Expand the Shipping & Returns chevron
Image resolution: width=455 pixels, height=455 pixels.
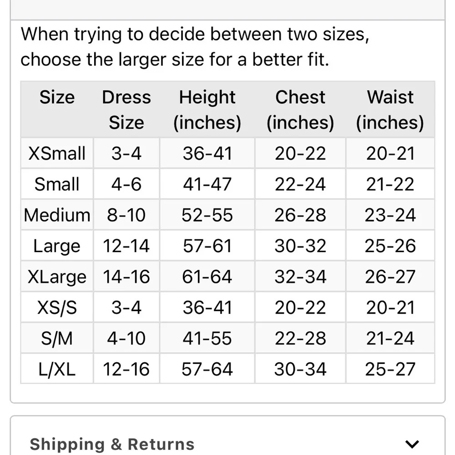[x=412, y=444]
